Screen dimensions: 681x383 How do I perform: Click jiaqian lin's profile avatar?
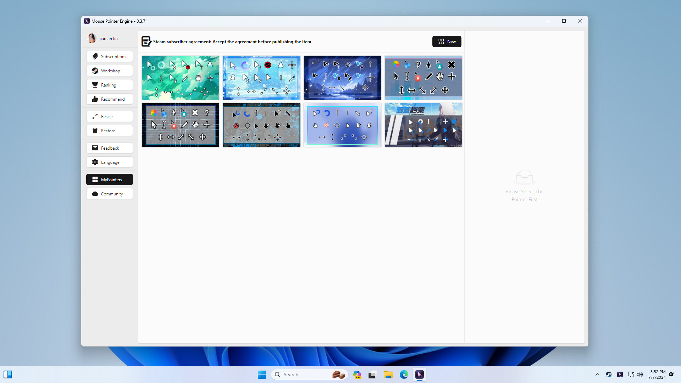point(92,38)
